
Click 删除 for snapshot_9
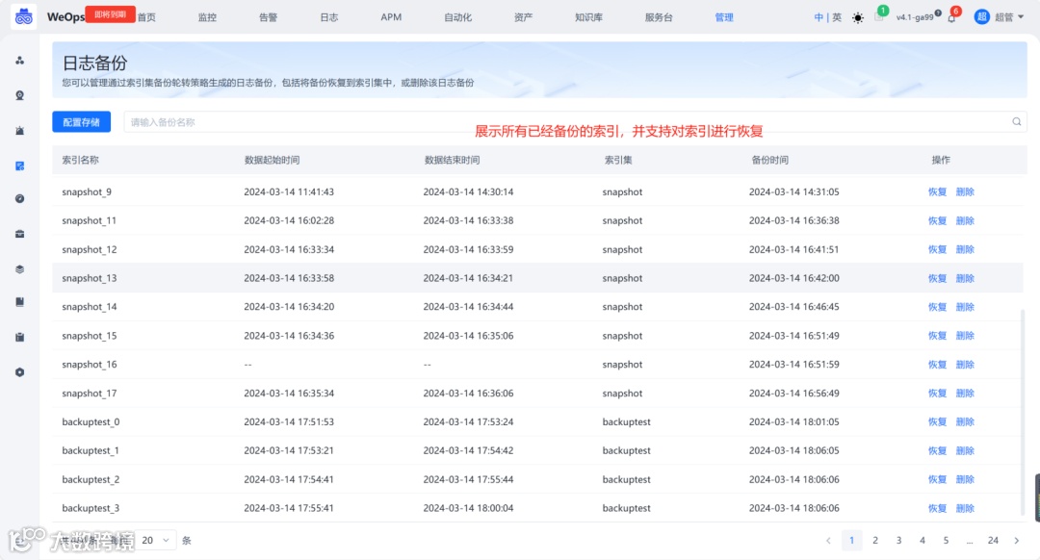tap(965, 191)
